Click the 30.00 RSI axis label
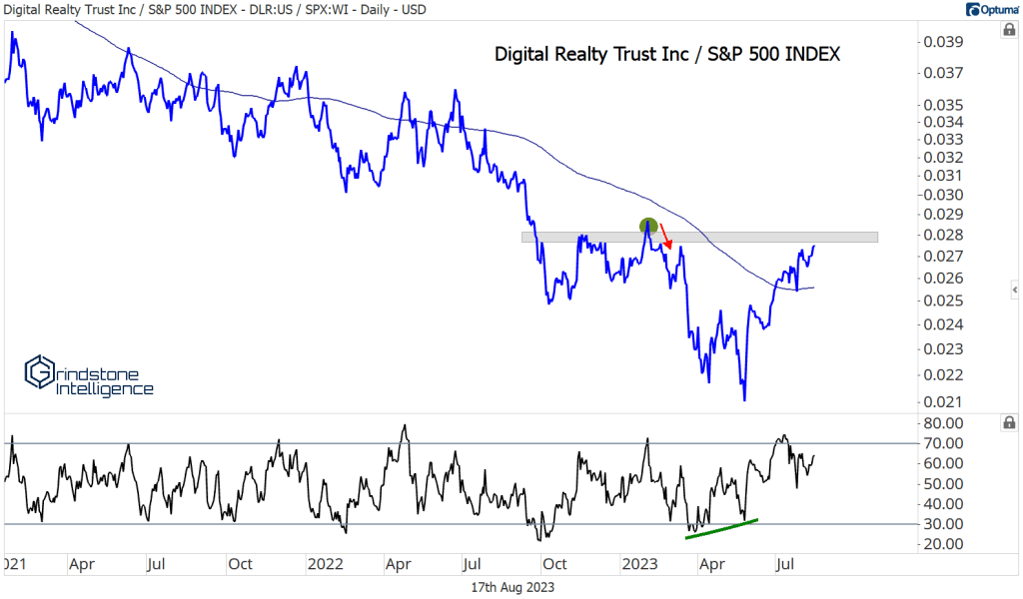Viewport: 1023px width, 599px height. (943, 524)
